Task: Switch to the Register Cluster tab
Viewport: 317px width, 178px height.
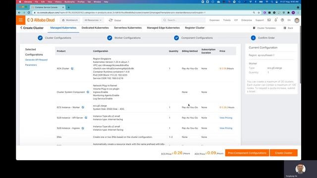Action: tap(195, 28)
